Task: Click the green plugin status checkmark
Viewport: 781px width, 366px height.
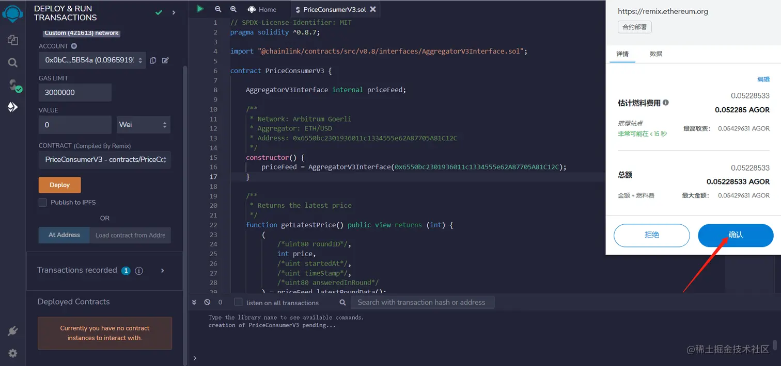Action: click(x=159, y=12)
